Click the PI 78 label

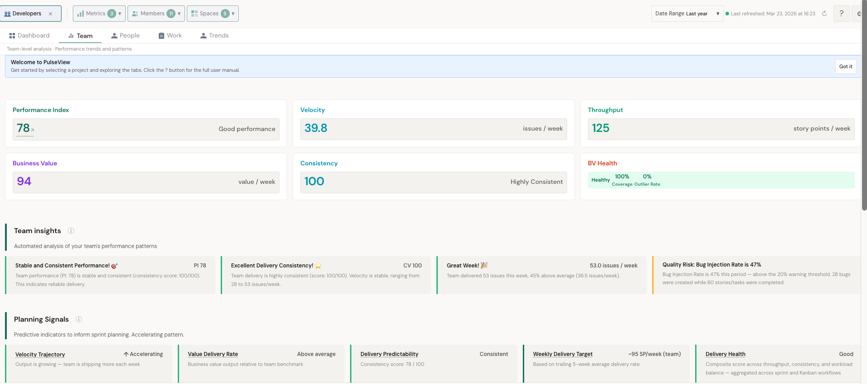pyautogui.click(x=200, y=266)
